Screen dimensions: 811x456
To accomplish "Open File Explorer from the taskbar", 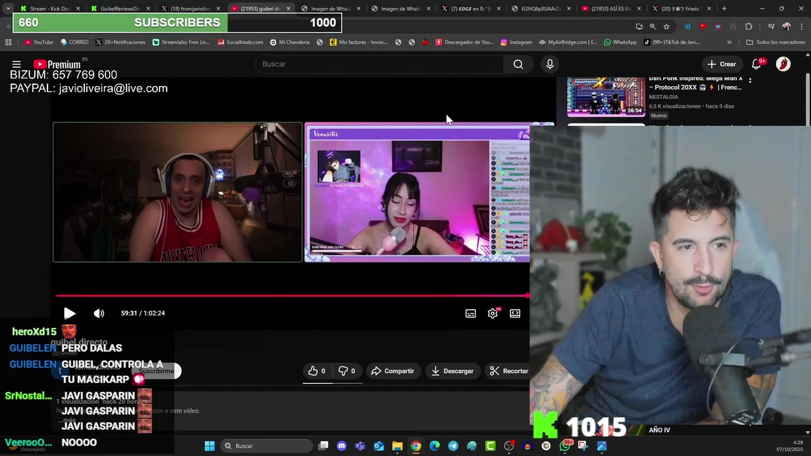I will (x=397, y=446).
